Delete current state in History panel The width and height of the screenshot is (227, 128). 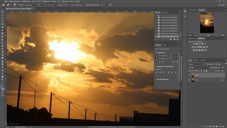coord(178,39)
